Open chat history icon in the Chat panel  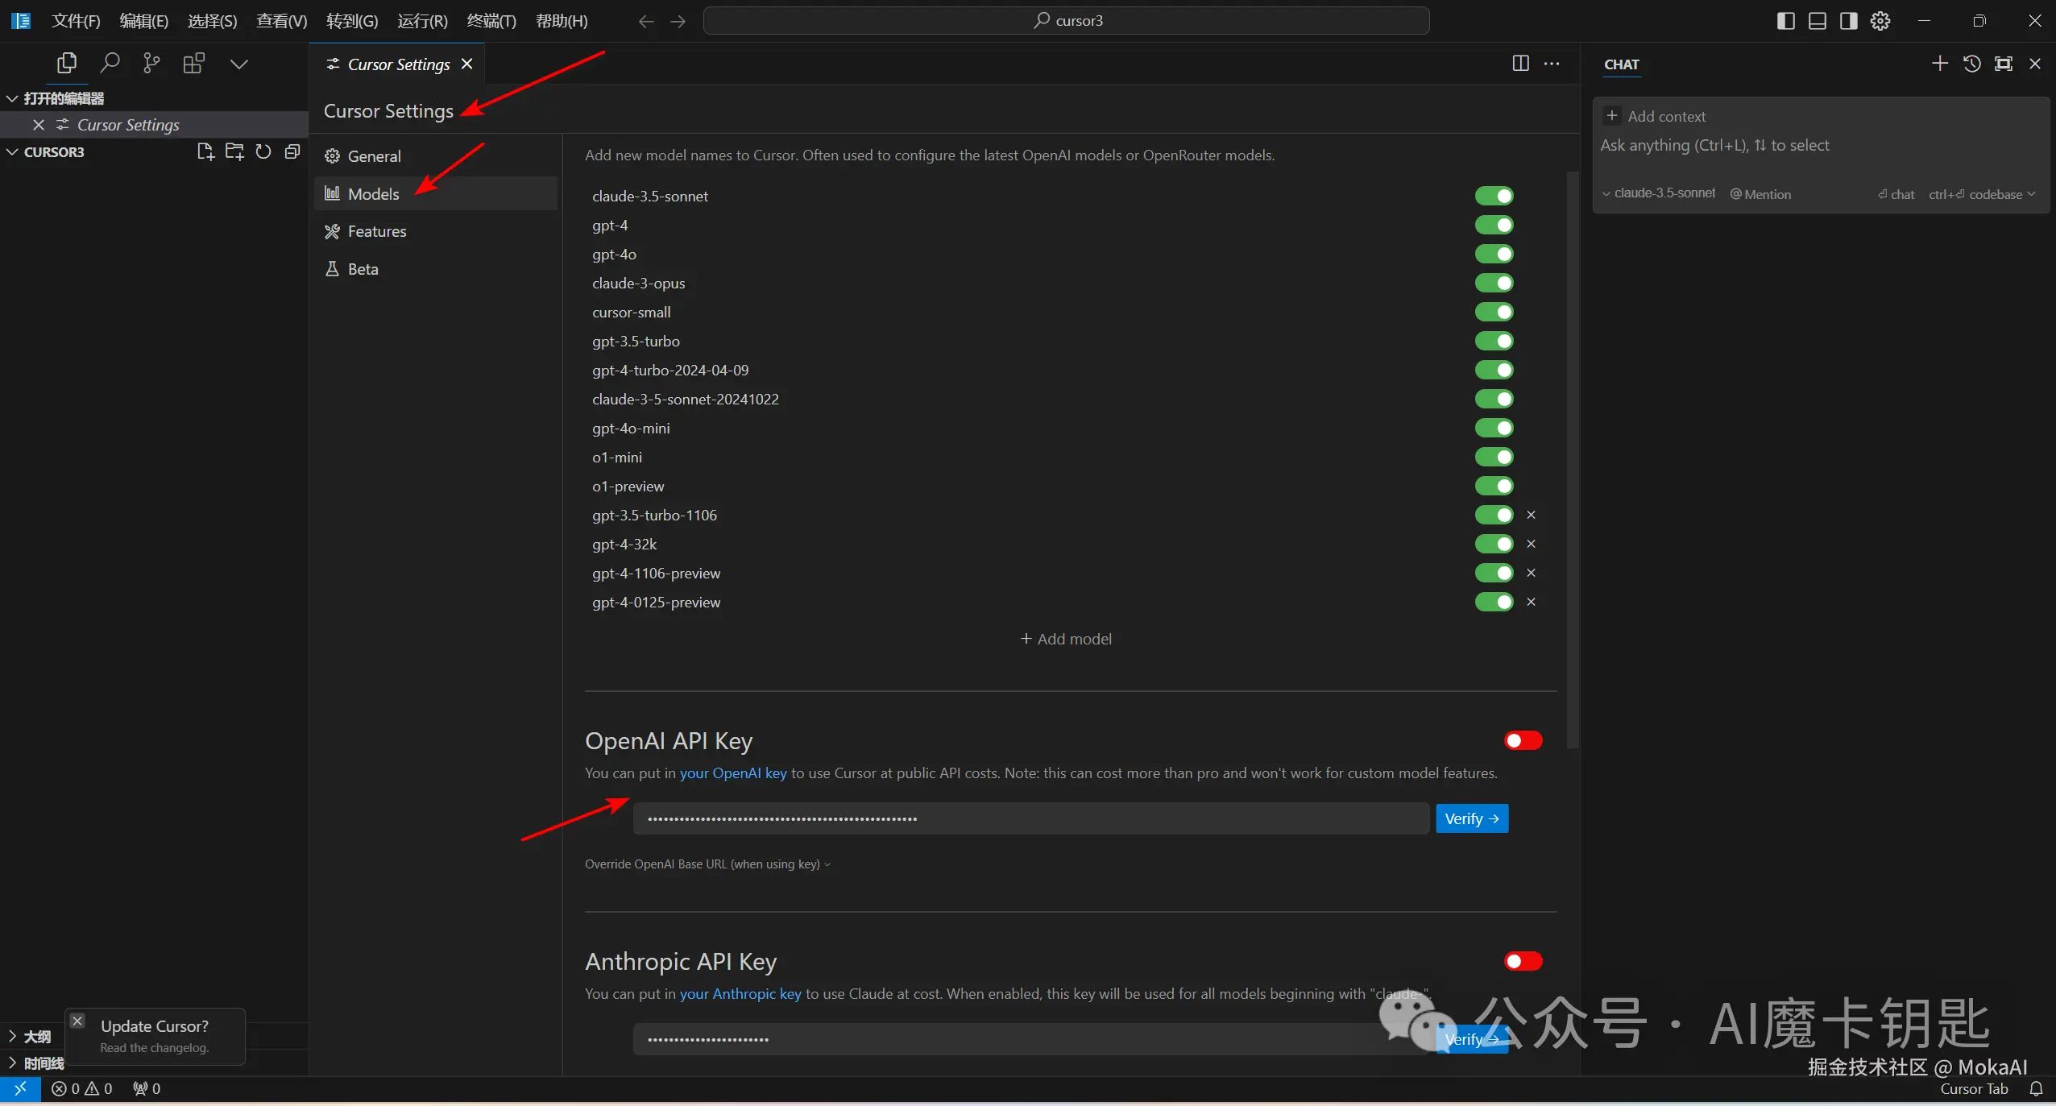1971,64
